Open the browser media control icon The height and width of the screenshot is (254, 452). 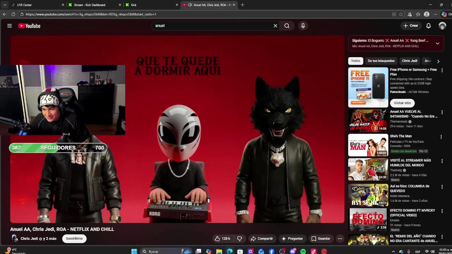pyautogui.click(x=410, y=14)
